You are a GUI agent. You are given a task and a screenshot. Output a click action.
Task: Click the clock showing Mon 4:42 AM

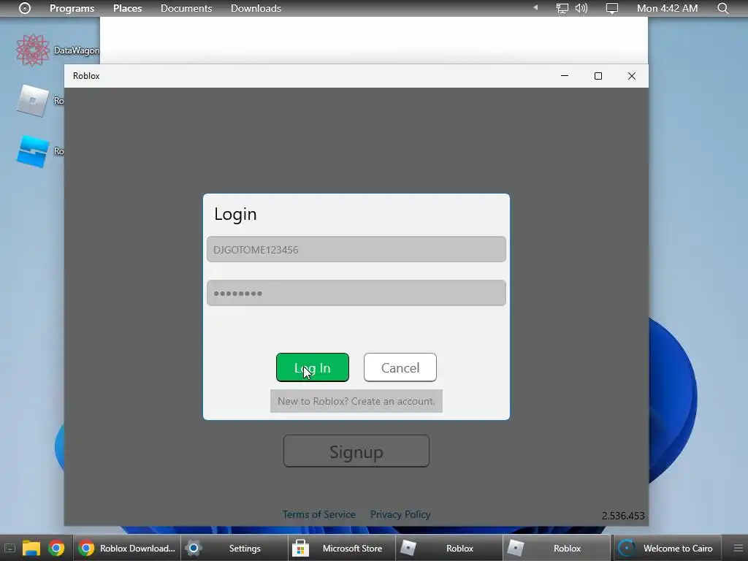click(x=667, y=8)
